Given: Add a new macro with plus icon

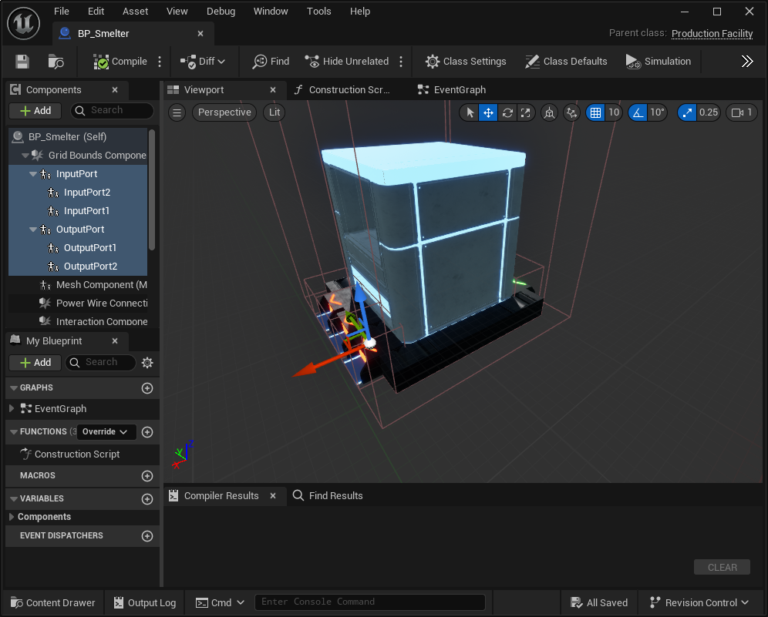Looking at the screenshot, I should tap(147, 476).
